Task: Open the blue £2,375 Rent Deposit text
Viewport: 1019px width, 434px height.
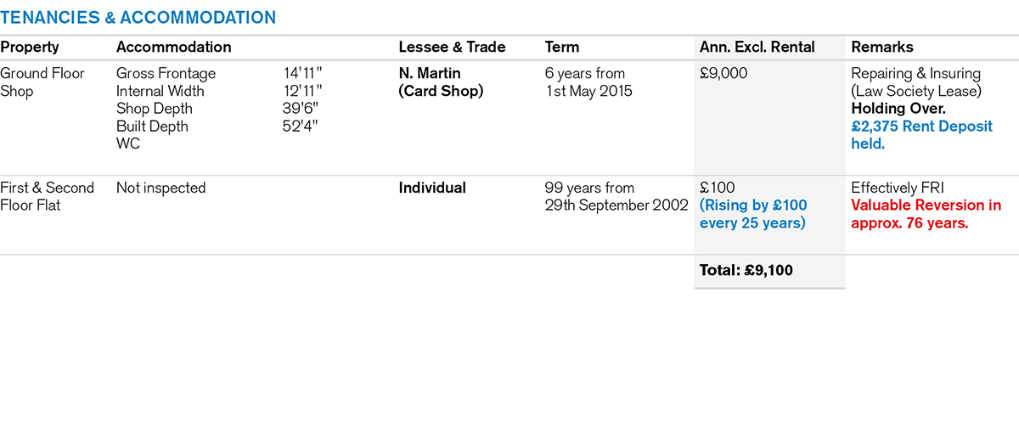Action: (921, 127)
